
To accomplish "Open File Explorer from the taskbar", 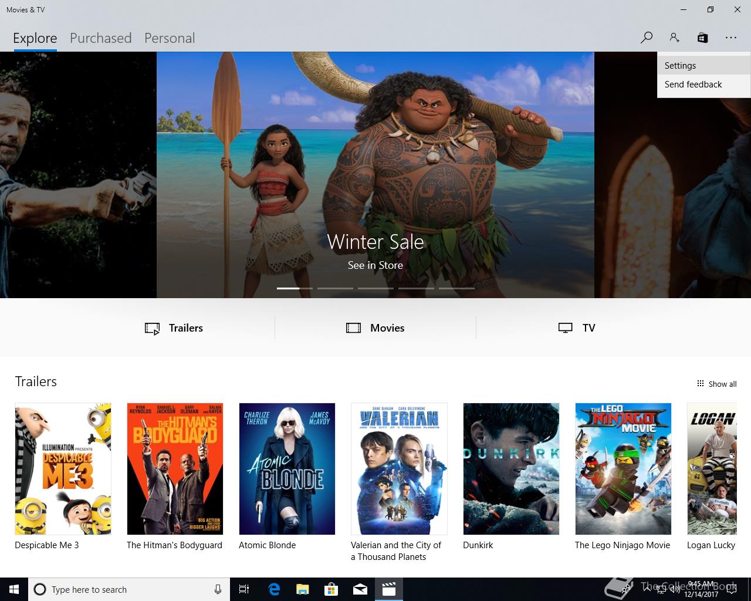I will click(x=302, y=589).
